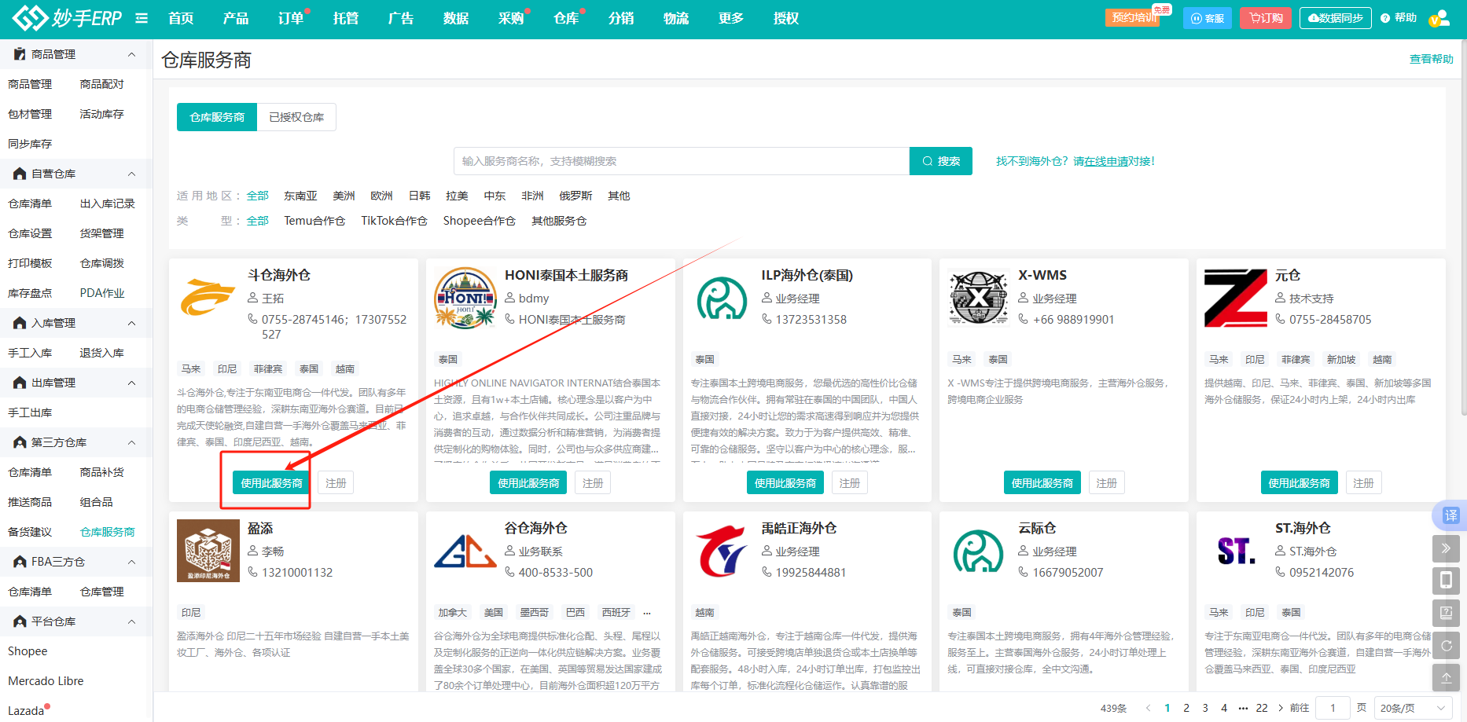The height and width of the screenshot is (722, 1467).
Task: Click the refresh floating icon
Action: click(1446, 645)
